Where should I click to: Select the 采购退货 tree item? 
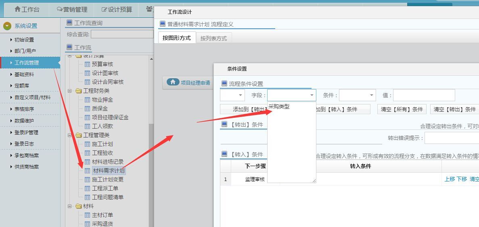[x=102, y=224]
